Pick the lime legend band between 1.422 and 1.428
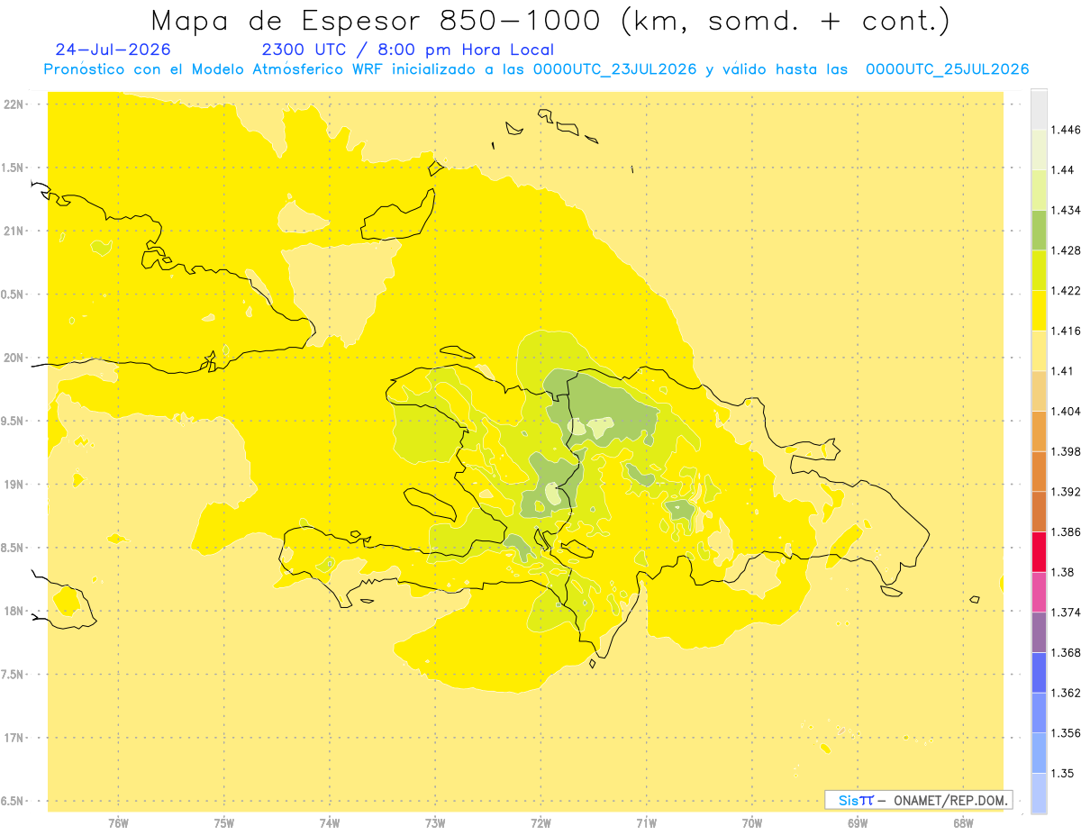 point(1039,270)
